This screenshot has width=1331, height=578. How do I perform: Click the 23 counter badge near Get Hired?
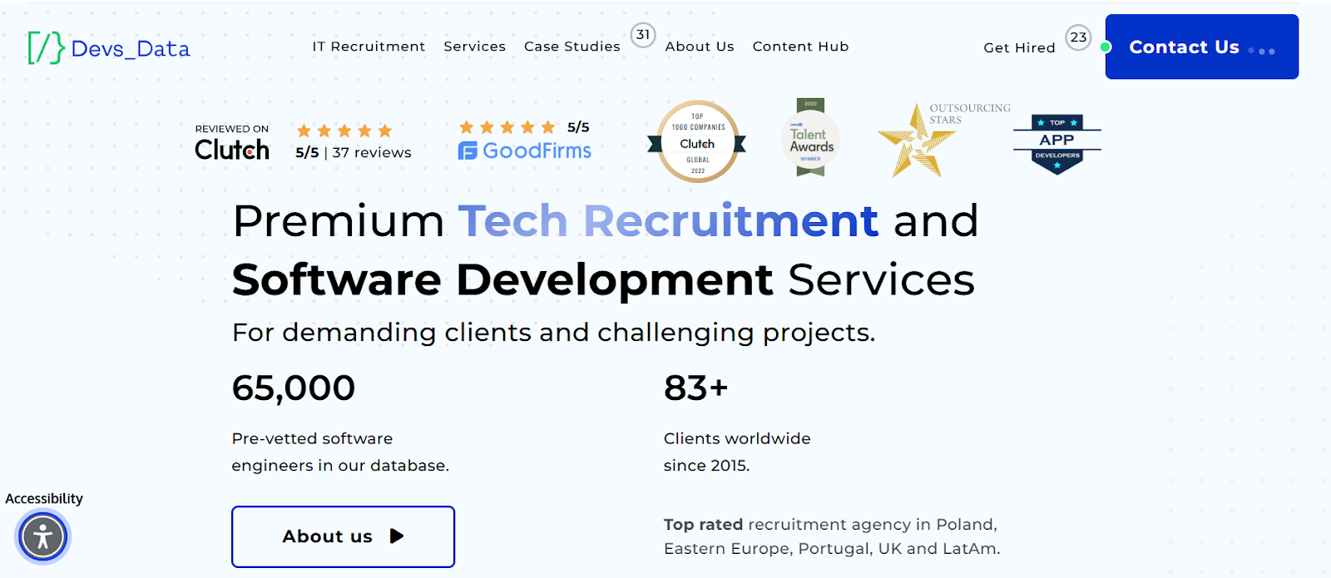click(x=1079, y=37)
